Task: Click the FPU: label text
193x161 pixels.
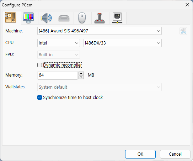Action: [10, 54]
